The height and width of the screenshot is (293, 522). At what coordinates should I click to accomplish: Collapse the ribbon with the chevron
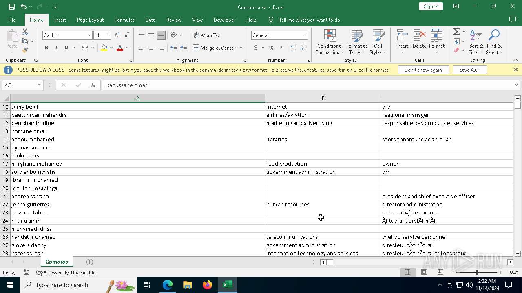click(515, 60)
